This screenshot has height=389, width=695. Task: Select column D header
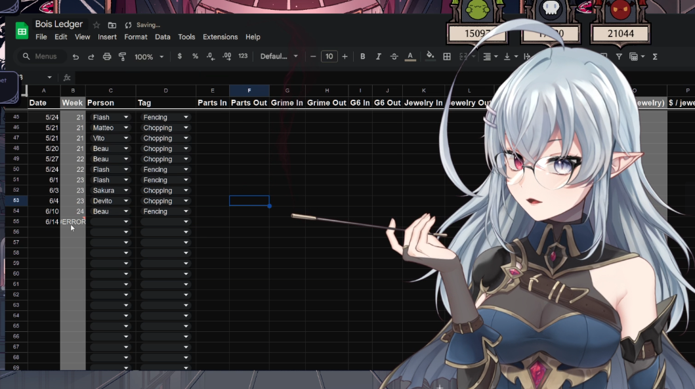(x=166, y=91)
